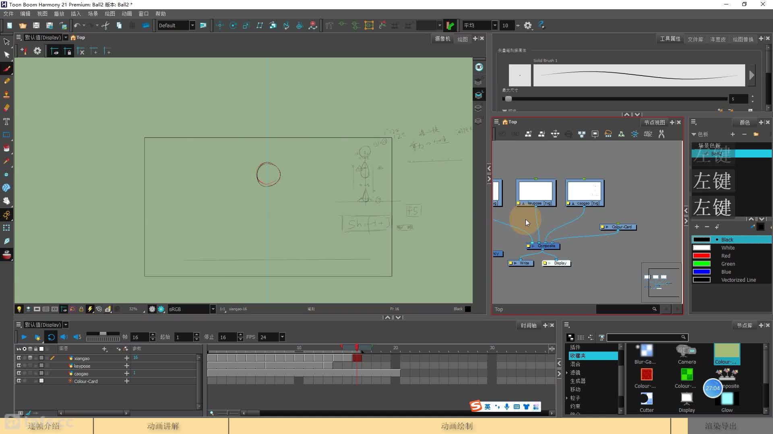Select the Red colour swatch

(x=701, y=256)
